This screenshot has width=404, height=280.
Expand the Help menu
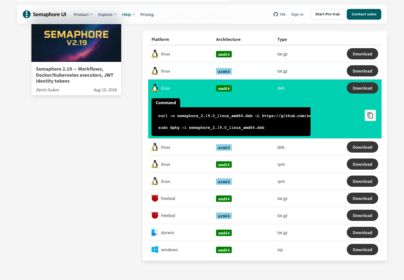point(128,15)
